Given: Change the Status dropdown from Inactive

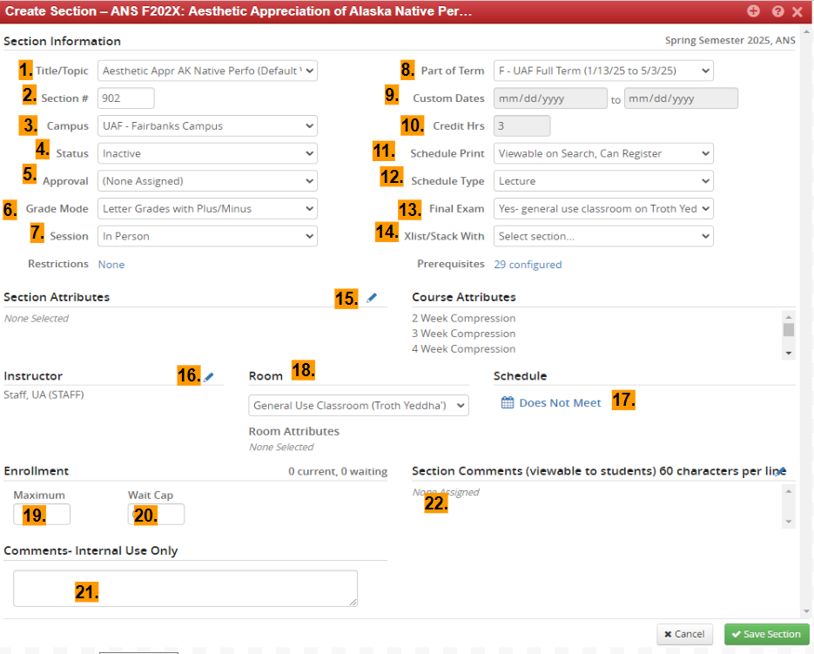Looking at the screenshot, I should (207, 154).
